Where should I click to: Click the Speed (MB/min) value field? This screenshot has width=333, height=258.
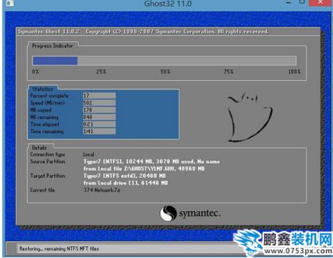pos(99,103)
